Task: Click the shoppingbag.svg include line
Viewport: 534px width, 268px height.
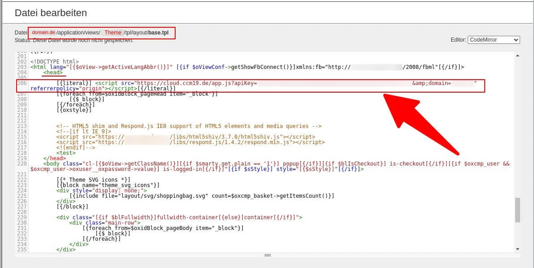Action: click(x=202, y=196)
